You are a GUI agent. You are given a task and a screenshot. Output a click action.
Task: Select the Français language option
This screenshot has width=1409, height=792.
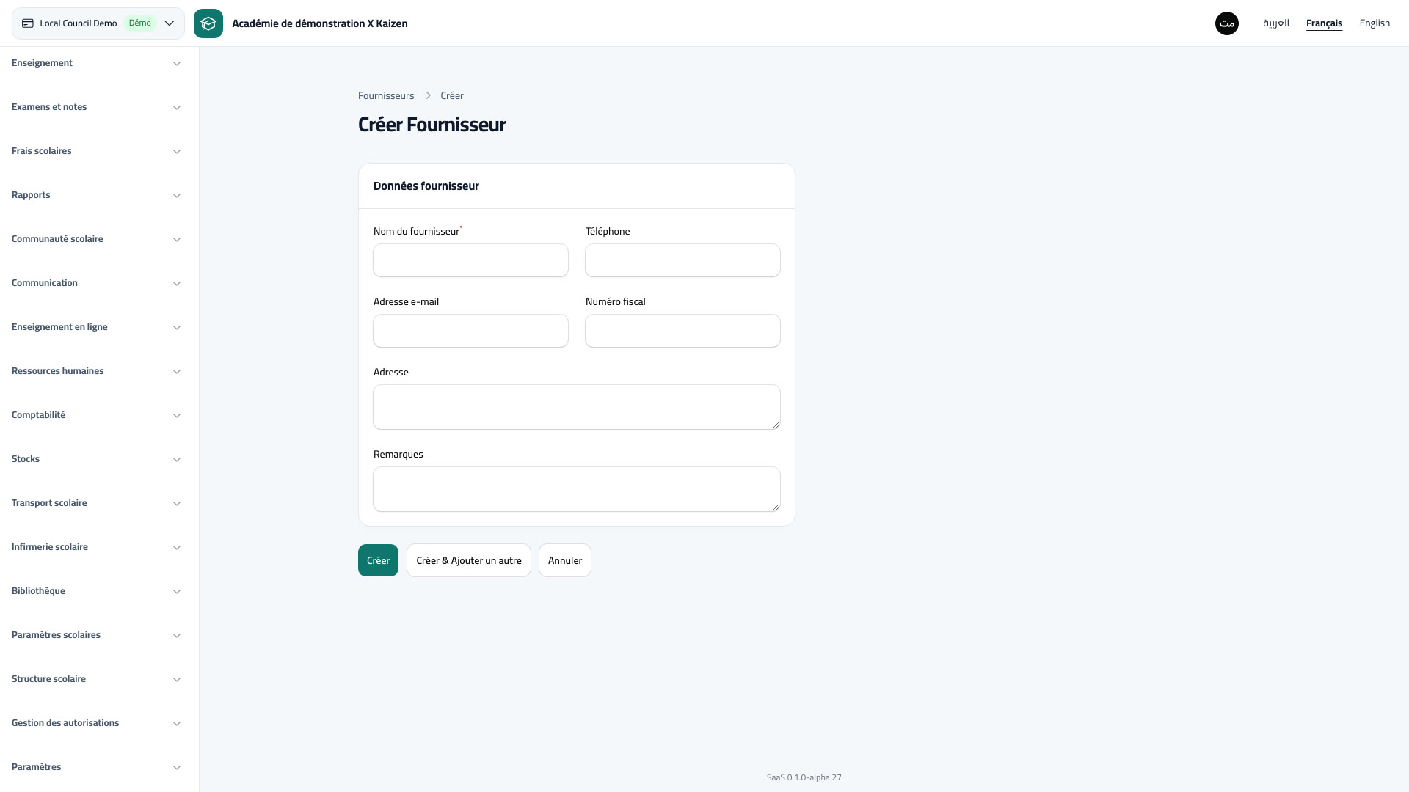pyautogui.click(x=1324, y=23)
